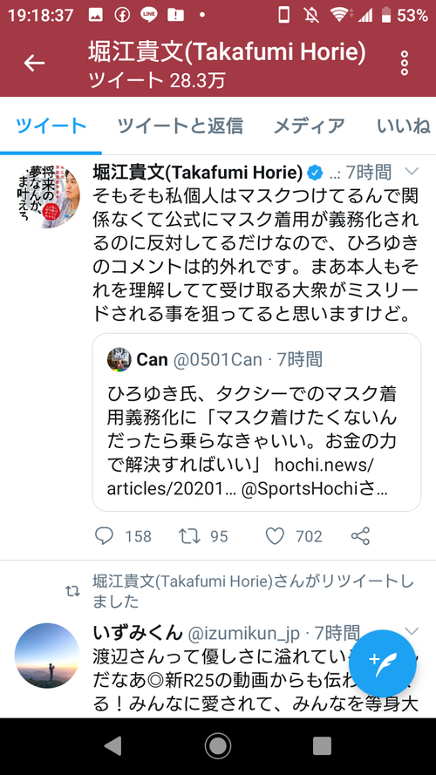Open the quoted tweet by @0501Can
The height and width of the screenshot is (775, 436).
256,422
